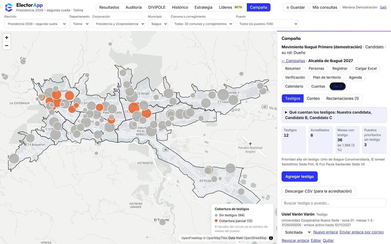Change witness status dropdown Solicitada
The height and width of the screenshot is (244, 391).
[296, 232]
